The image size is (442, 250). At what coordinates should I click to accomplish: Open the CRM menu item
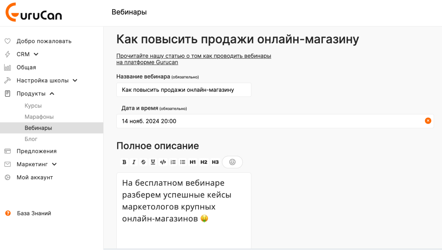[23, 54]
